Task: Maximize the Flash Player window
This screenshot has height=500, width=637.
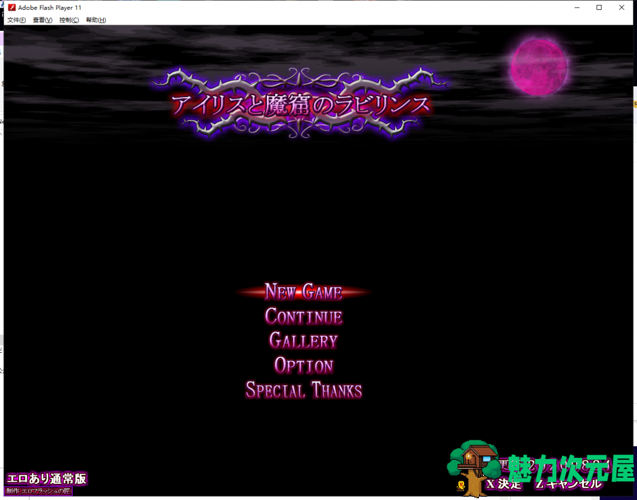Action: pyautogui.click(x=599, y=7)
